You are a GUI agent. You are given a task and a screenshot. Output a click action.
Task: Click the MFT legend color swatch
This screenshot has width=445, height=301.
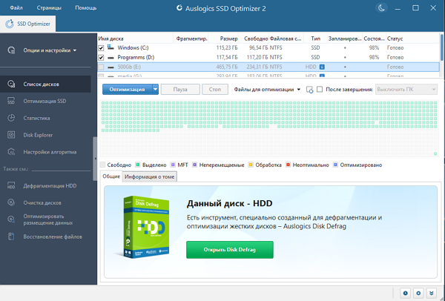(173, 165)
